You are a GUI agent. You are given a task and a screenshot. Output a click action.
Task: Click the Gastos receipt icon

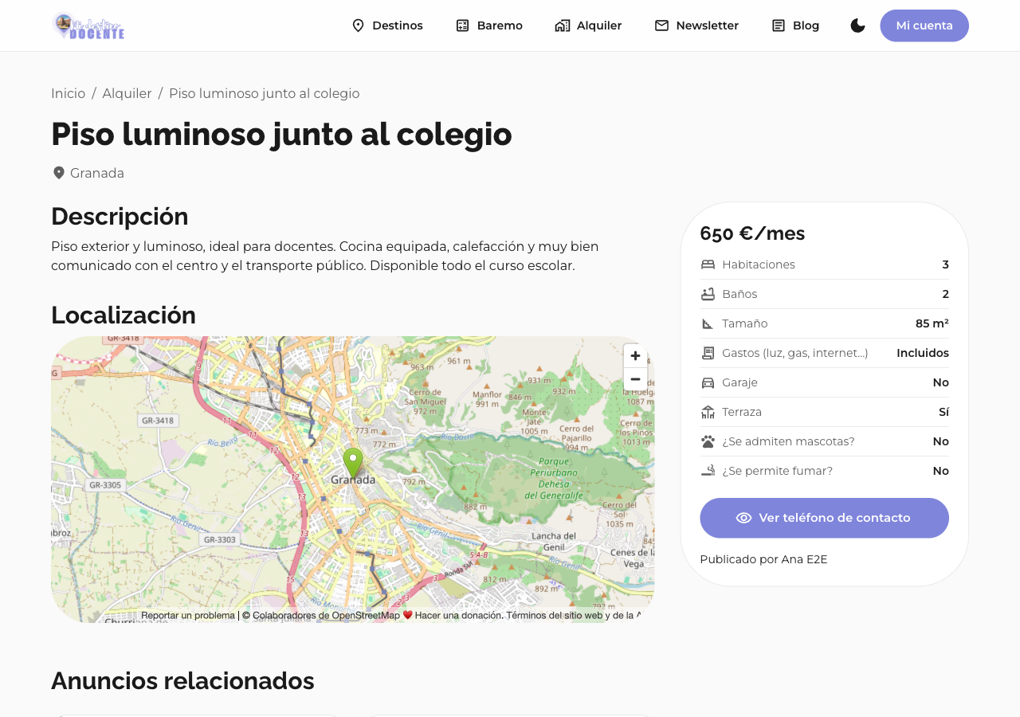click(708, 353)
